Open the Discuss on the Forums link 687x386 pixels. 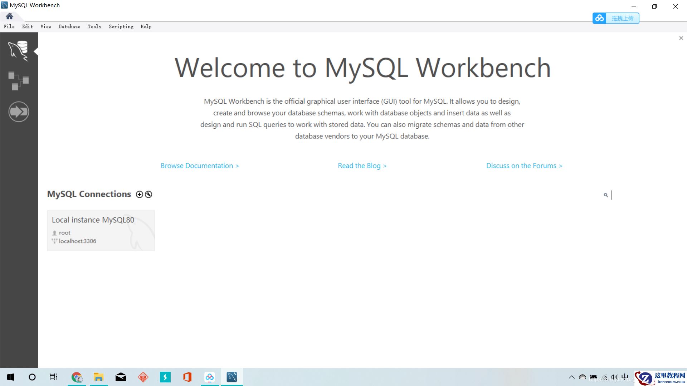(524, 166)
